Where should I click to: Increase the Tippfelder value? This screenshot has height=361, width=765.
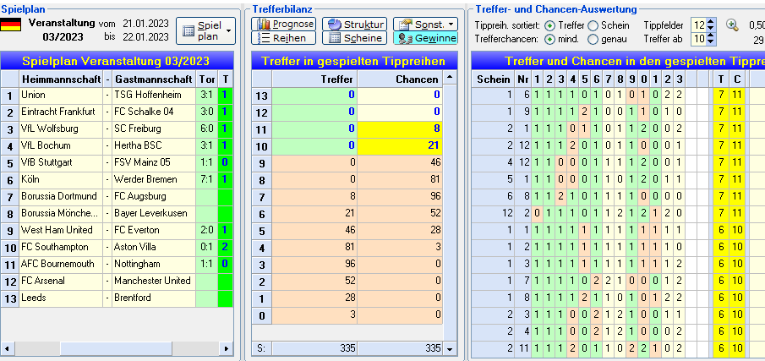tap(711, 22)
